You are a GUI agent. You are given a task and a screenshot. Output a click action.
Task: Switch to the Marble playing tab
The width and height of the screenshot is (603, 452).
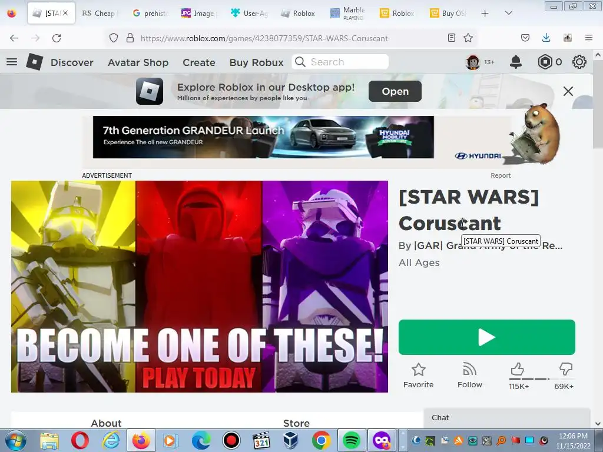point(349,13)
